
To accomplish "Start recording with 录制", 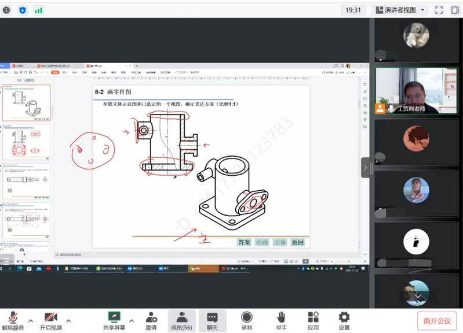I will (247, 320).
